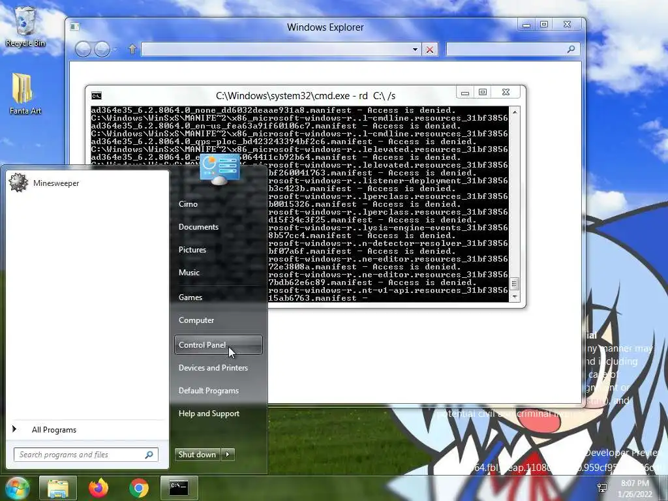Open the cmd.exe window system menu icon
This screenshot has height=501, width=668.
click(x=97, y=96)
